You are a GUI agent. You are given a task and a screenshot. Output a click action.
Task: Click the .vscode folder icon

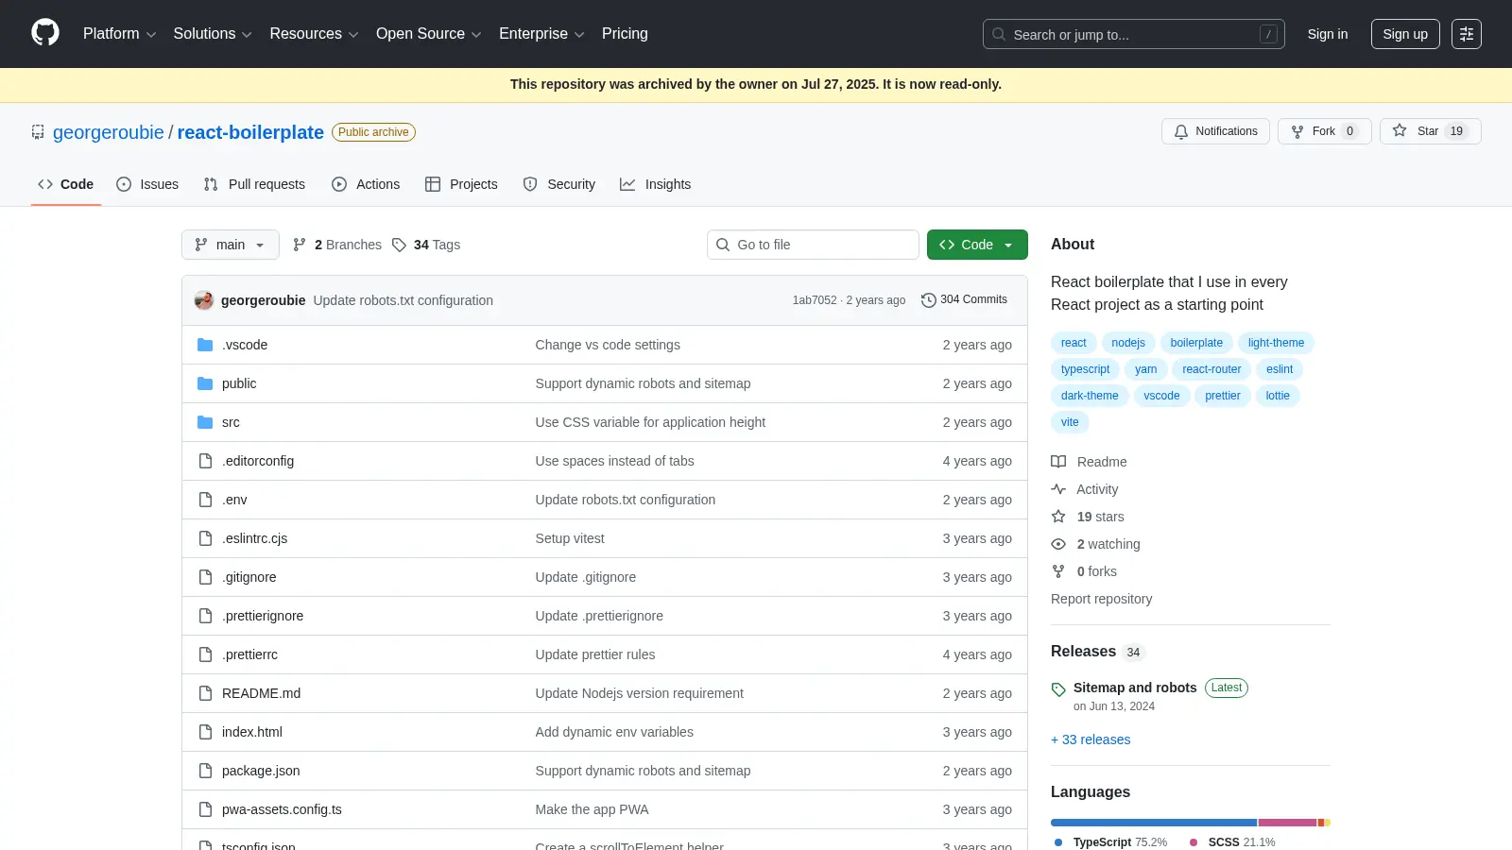click(205, 345)
